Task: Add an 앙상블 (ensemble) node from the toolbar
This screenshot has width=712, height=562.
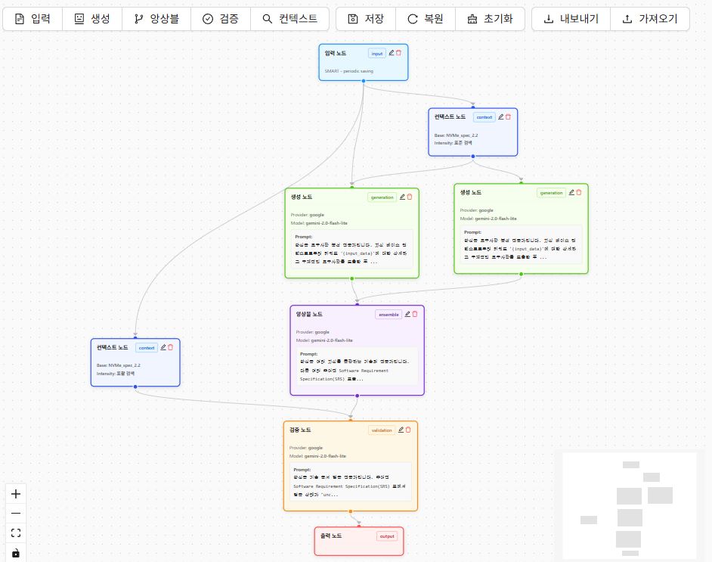Action: click(x=156, y=19)
